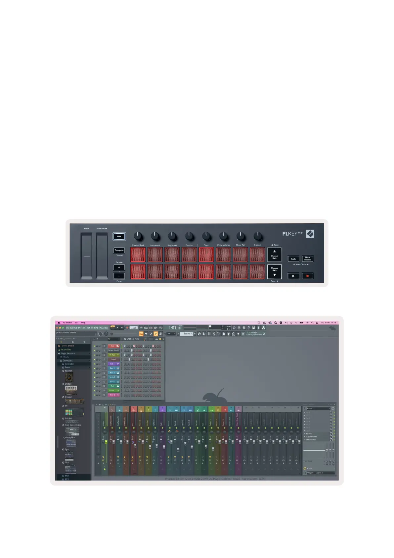This screenshot has height=558, width=394.
Task: Click the 128 tempo field
Action: (x=133, y=327)
